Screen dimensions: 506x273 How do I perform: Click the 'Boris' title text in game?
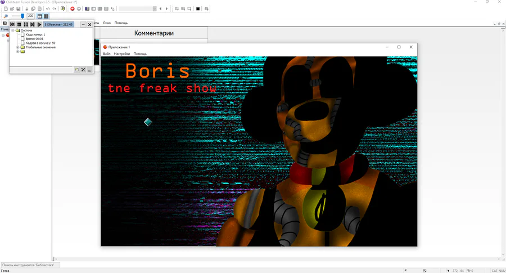click(x=157, y=71)
